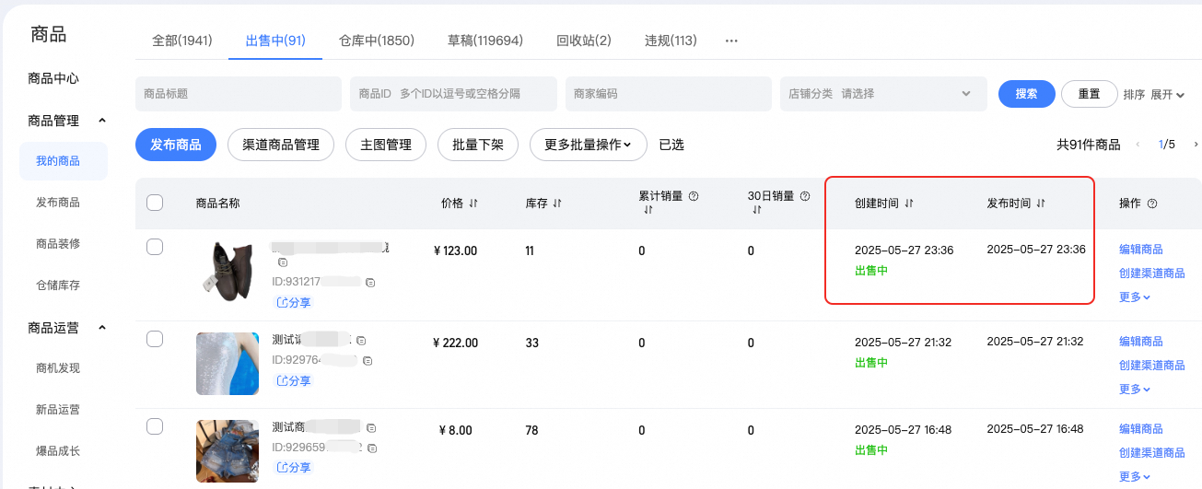Screen dimensions: 1202x489
Task: Check the ¥123.00 shoe product row
Action: point(155,247)
